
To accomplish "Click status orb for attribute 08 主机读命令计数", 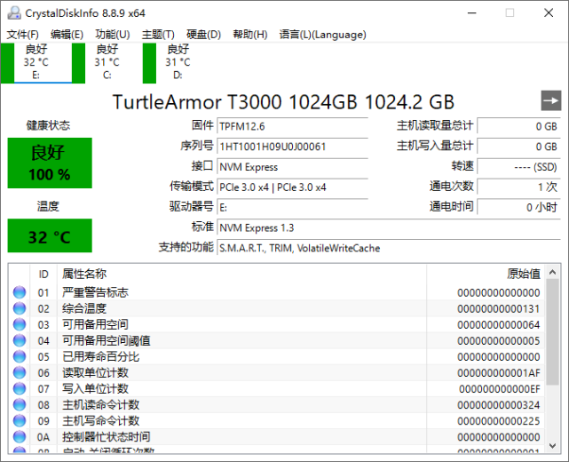I will pos(20,404).
